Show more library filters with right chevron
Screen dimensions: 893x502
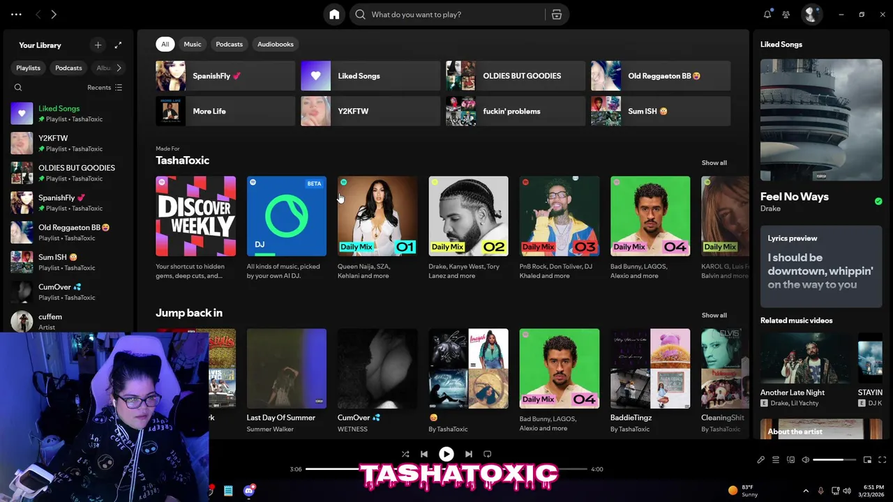click(119, 68)
